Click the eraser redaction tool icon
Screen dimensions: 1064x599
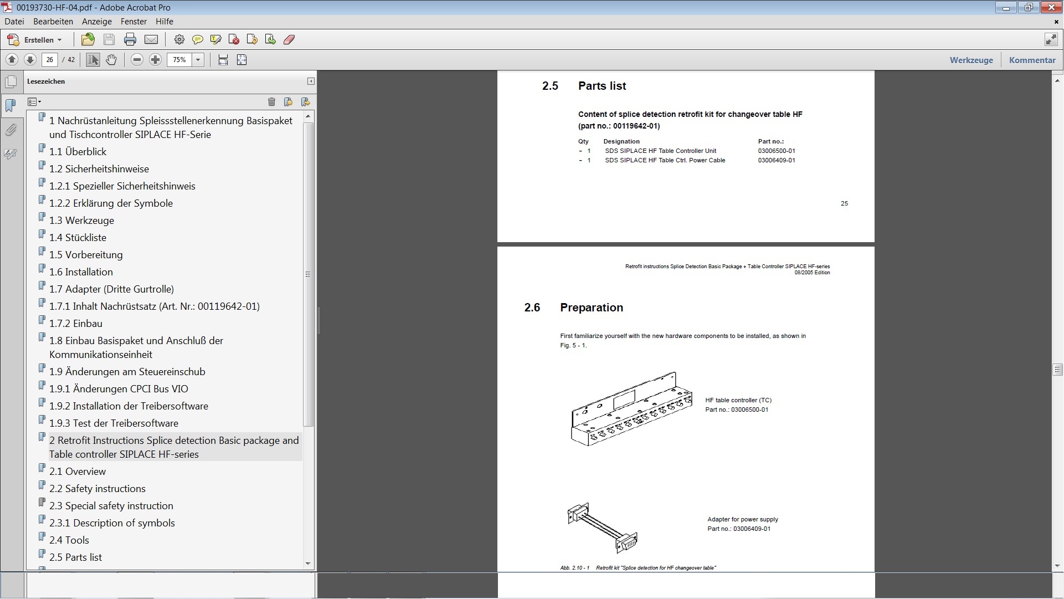point(289,39)
